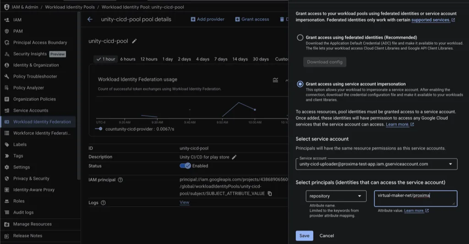Select the 14 days time range
This screenshot has width=469, height=244.
point(240,59)
